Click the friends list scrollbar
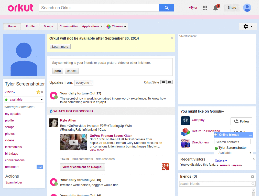The width and height of the screenshot is (262, 196). point(253,192)
